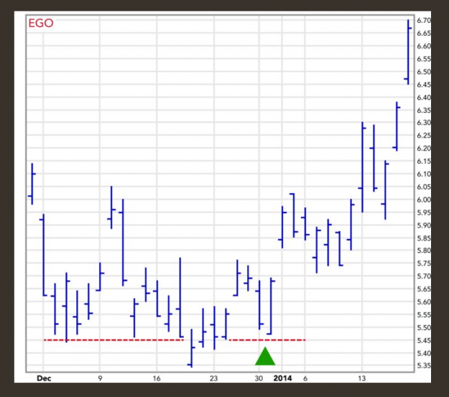This screenshot has width=449, height=397.
Task: Click the 6.00 price axis label
Action: pos(424,200)
